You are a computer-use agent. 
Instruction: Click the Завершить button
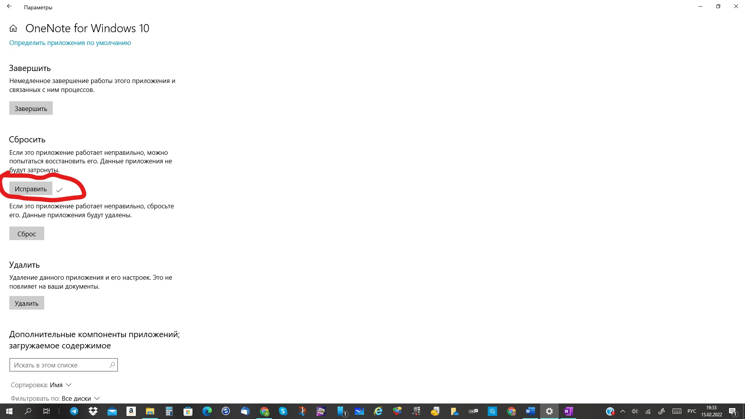point(31,109)
